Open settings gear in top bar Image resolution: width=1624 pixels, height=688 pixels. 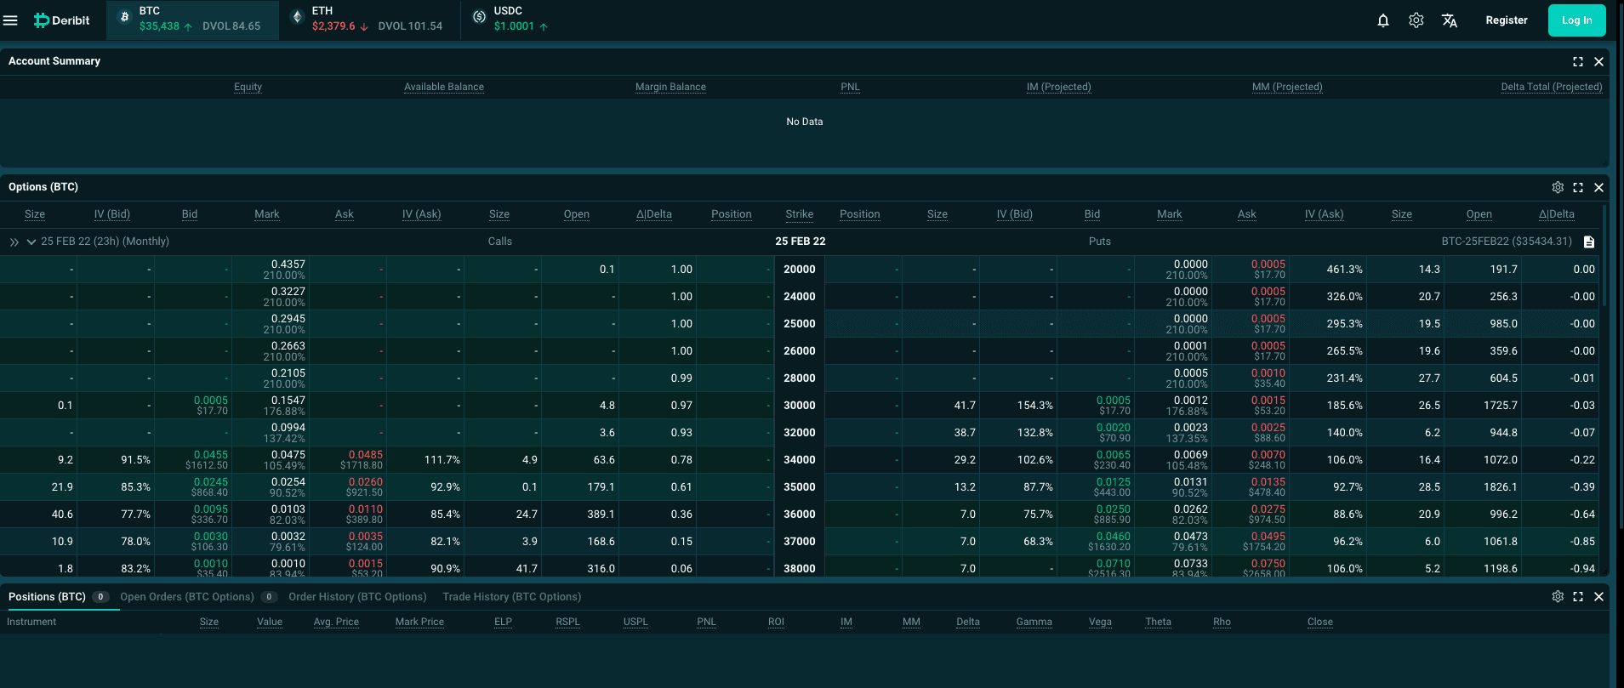tap(1416, 20)
